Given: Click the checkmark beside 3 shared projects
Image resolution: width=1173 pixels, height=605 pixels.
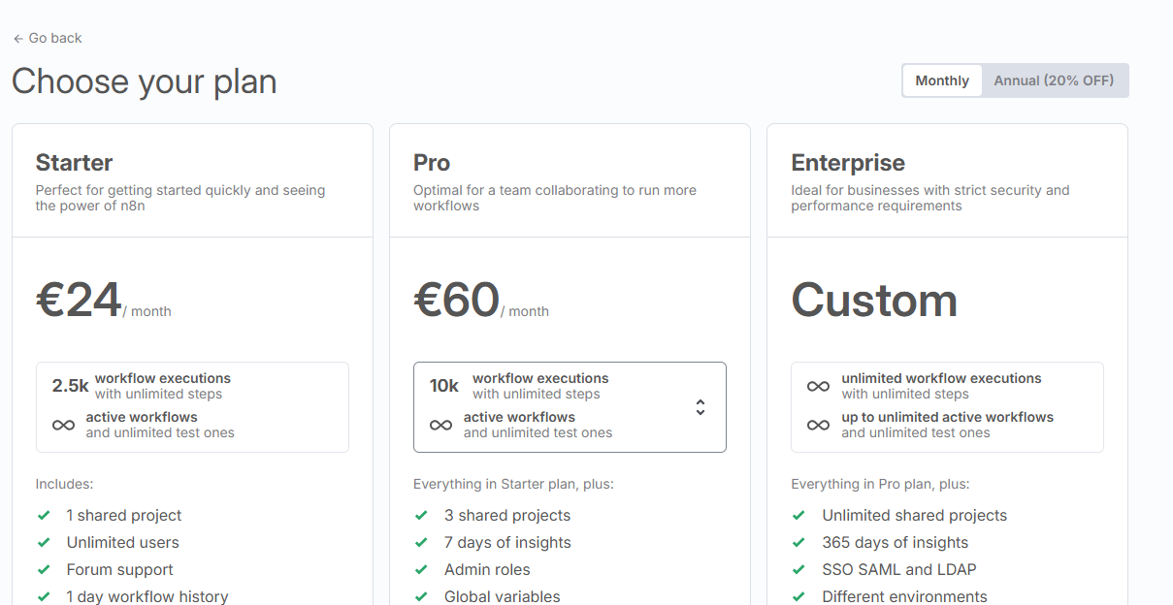Looking at the screenshot, I should click(x=421, y=516).
